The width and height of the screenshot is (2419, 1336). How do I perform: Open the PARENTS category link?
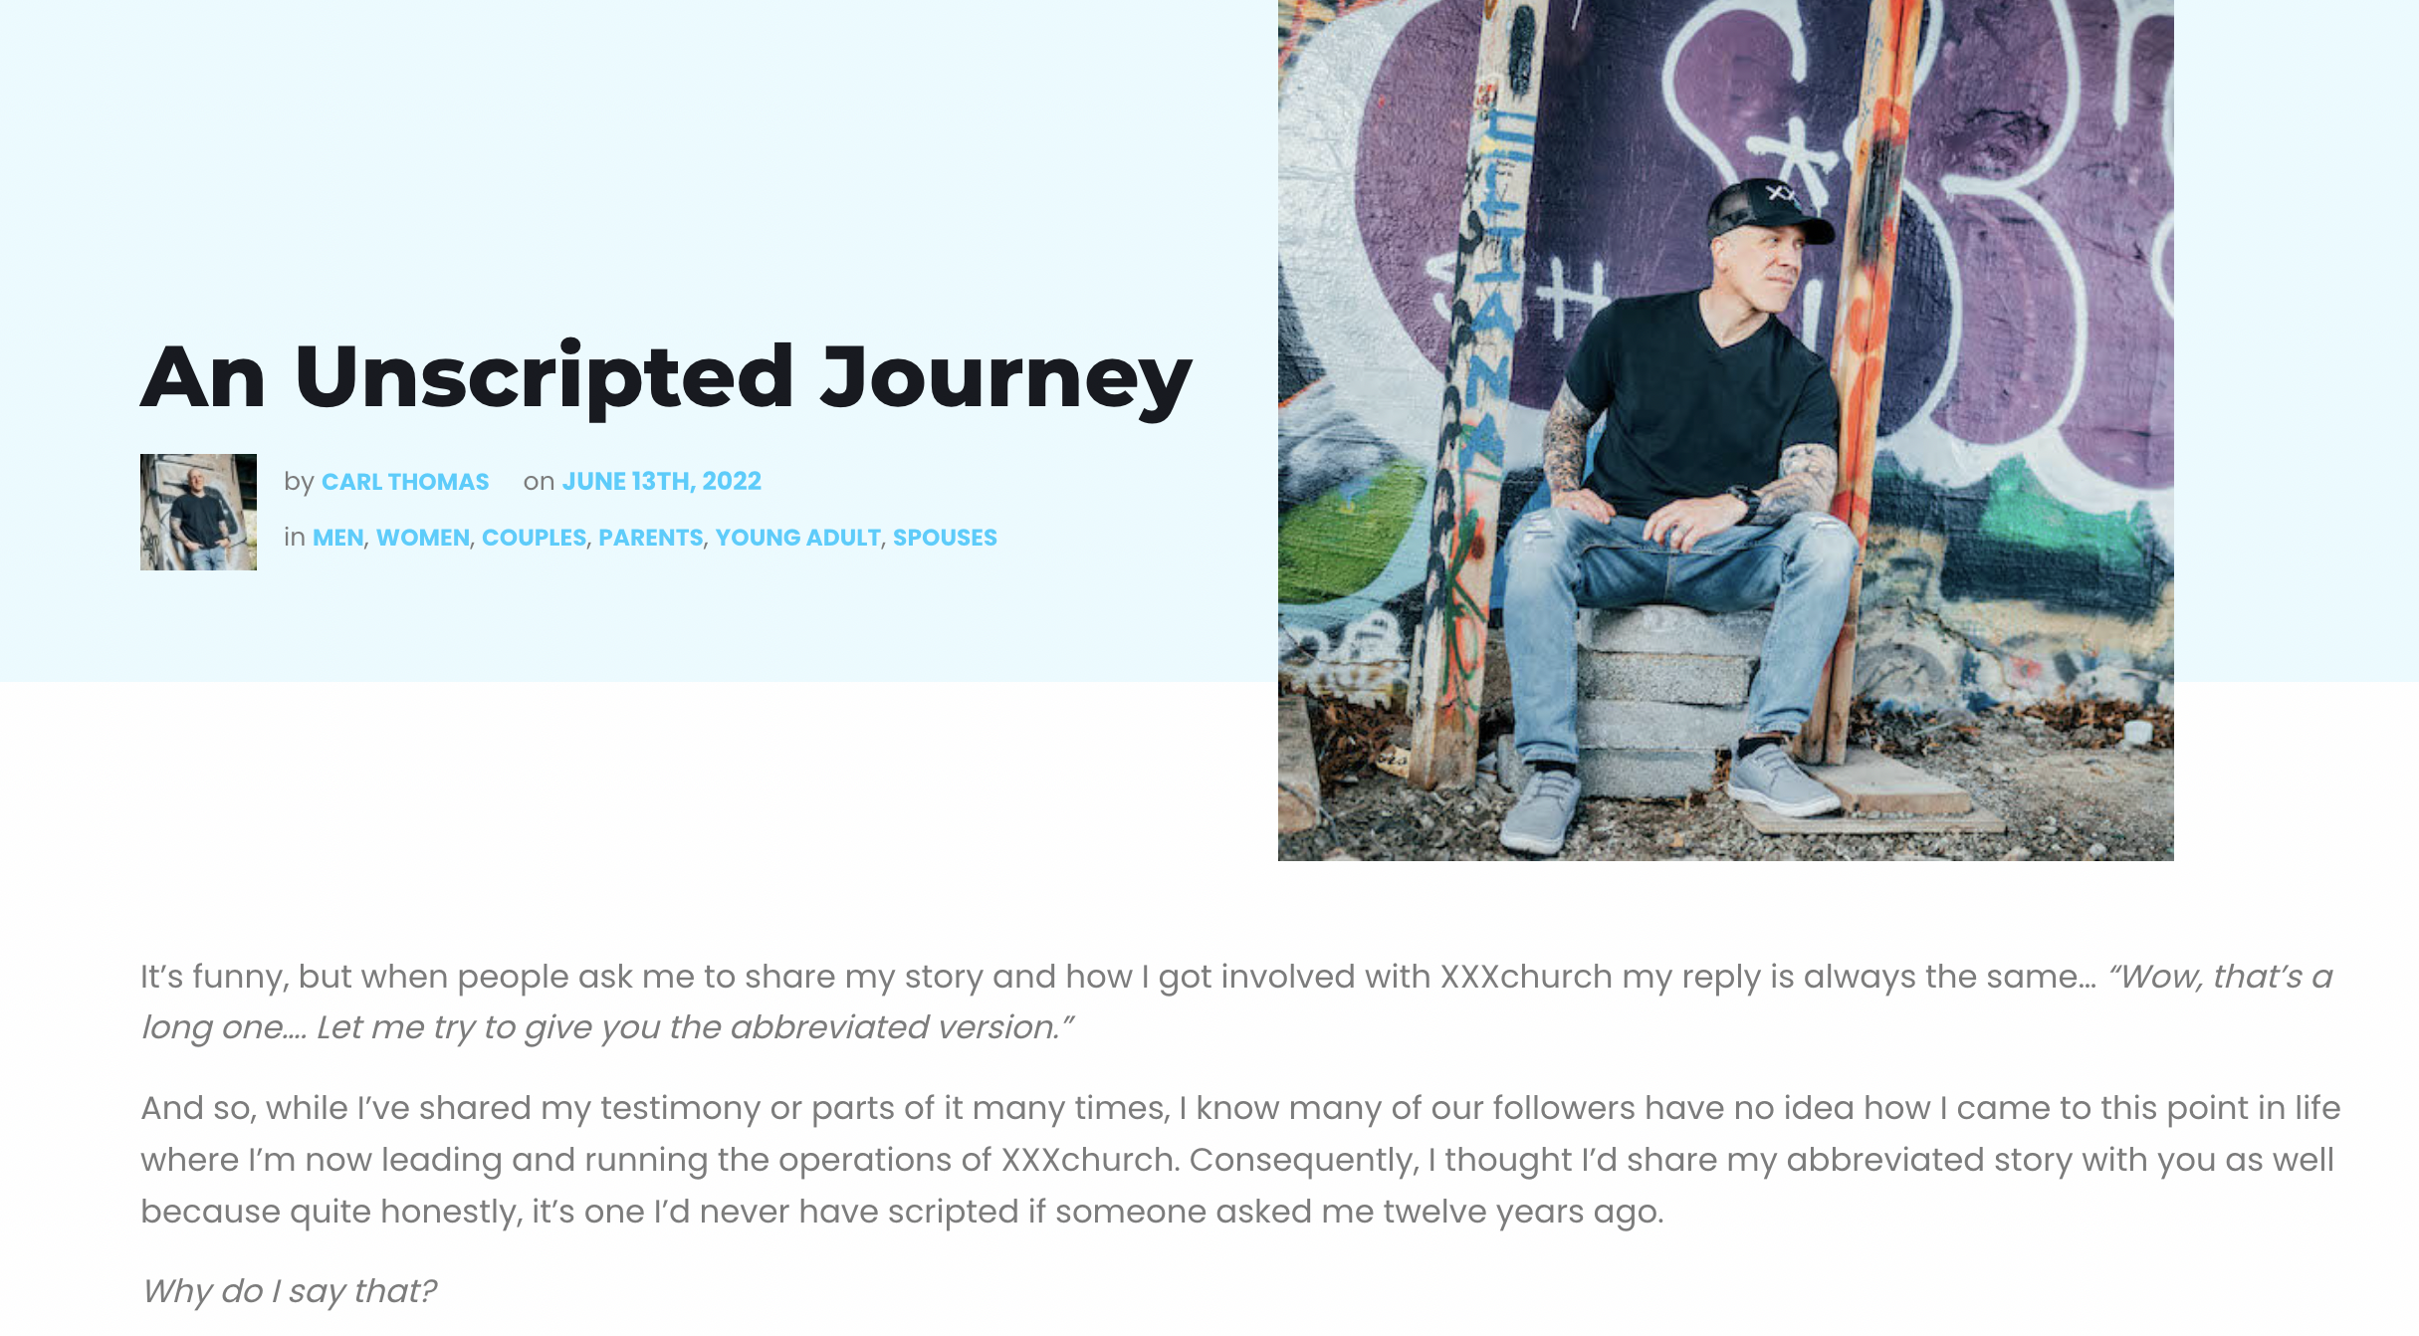[650, 538]
